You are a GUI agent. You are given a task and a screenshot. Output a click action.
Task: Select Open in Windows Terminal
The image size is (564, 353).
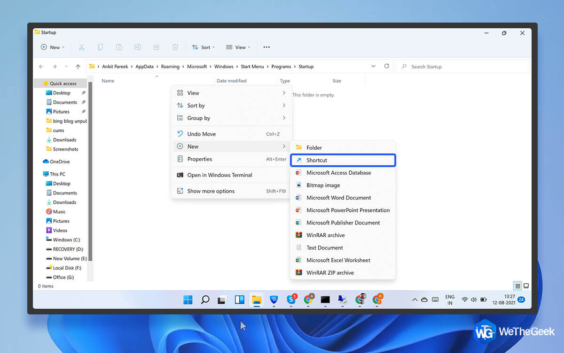232,175
